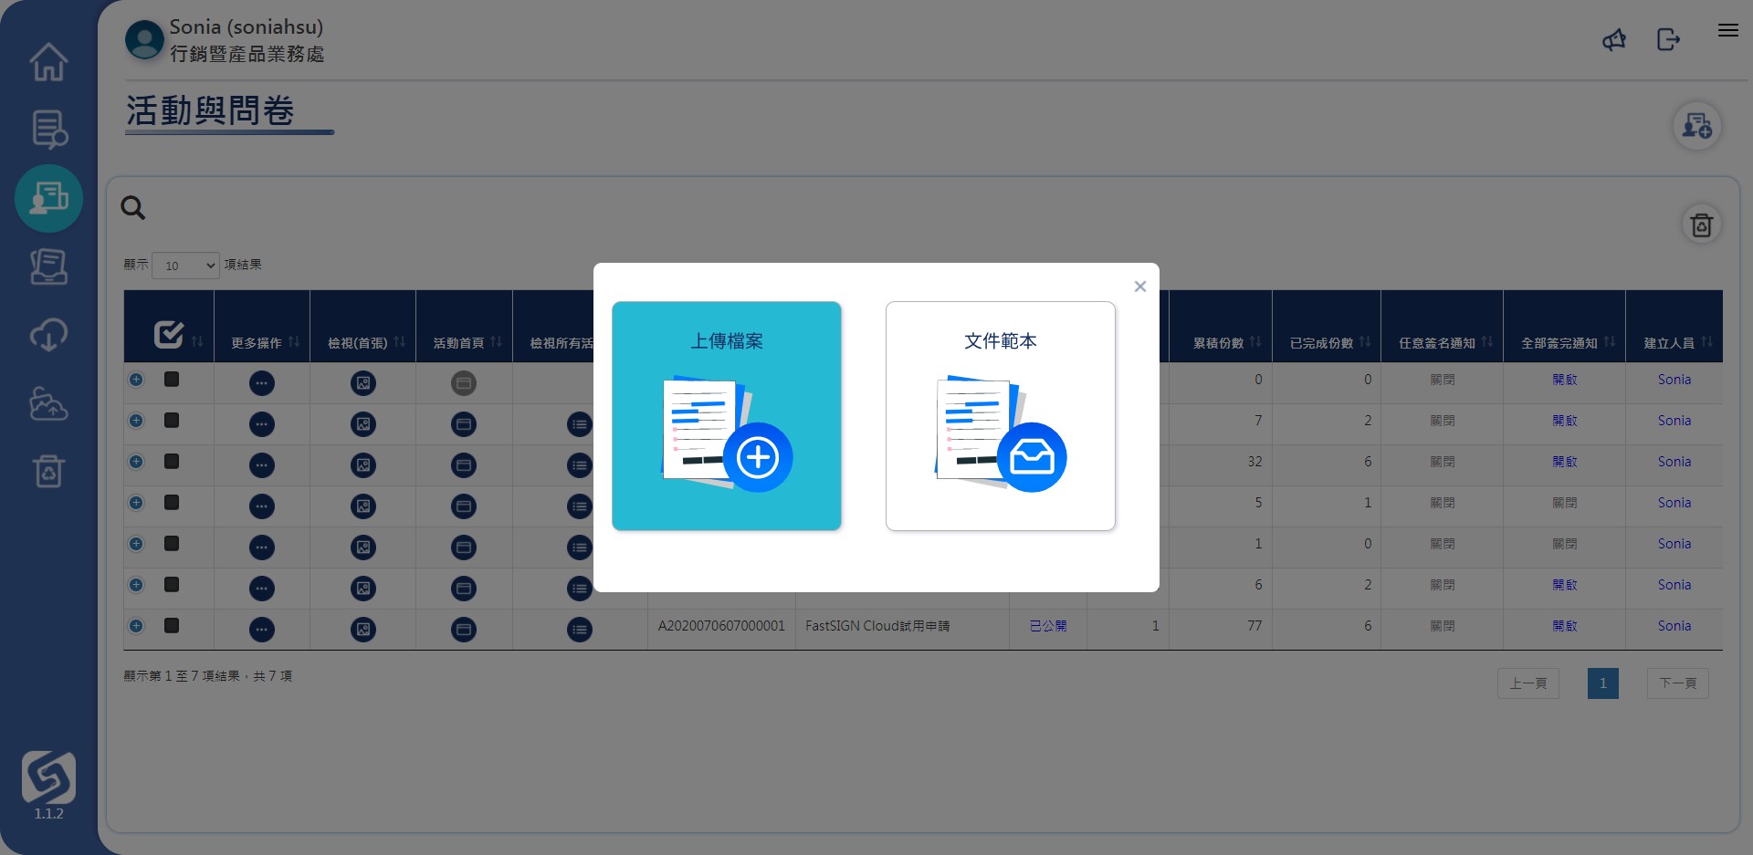Open the cloud download sidebar icon
1753x855 pixels.
pyautogui.click(x=48, y=335)
